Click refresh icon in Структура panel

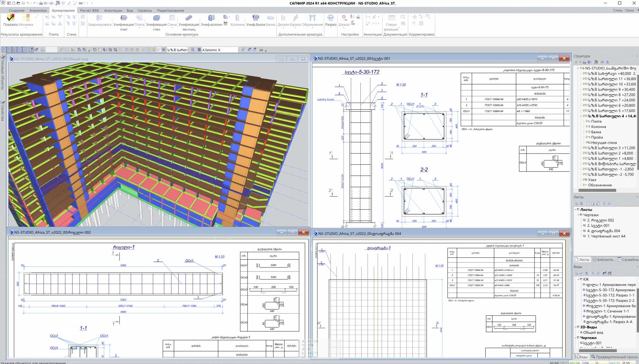point(607,62)
